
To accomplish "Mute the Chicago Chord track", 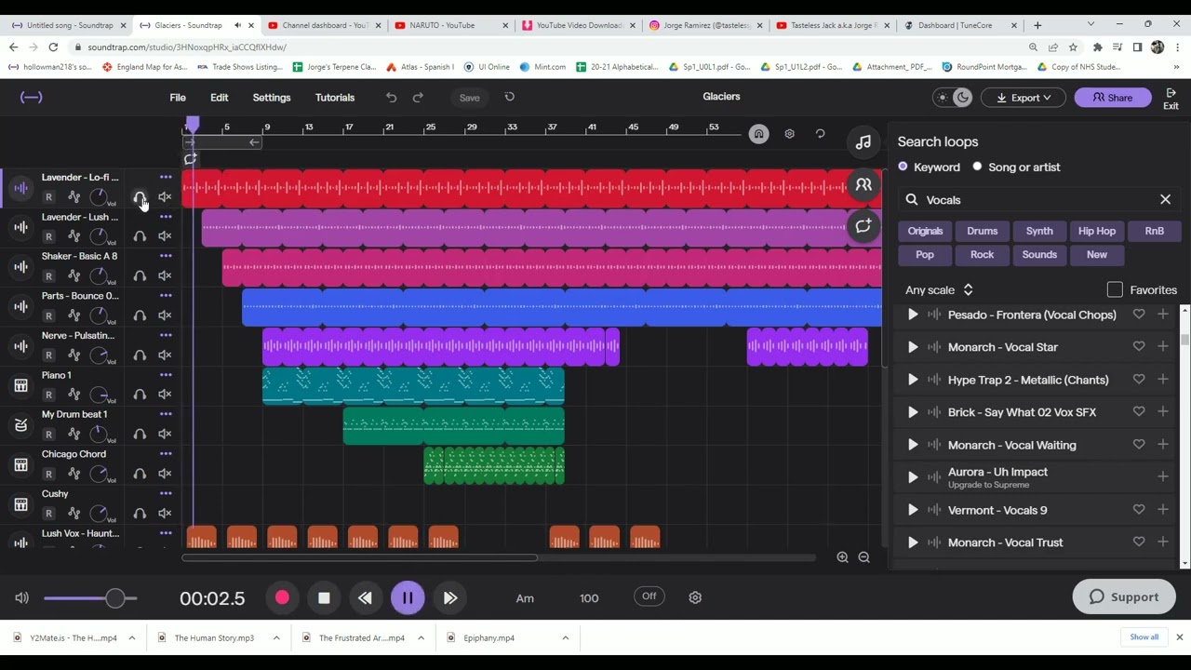I will 165,474.
